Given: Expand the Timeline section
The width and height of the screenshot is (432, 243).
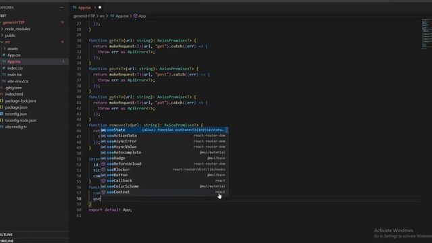Looking at the screenshot, I should click(7, 241).
